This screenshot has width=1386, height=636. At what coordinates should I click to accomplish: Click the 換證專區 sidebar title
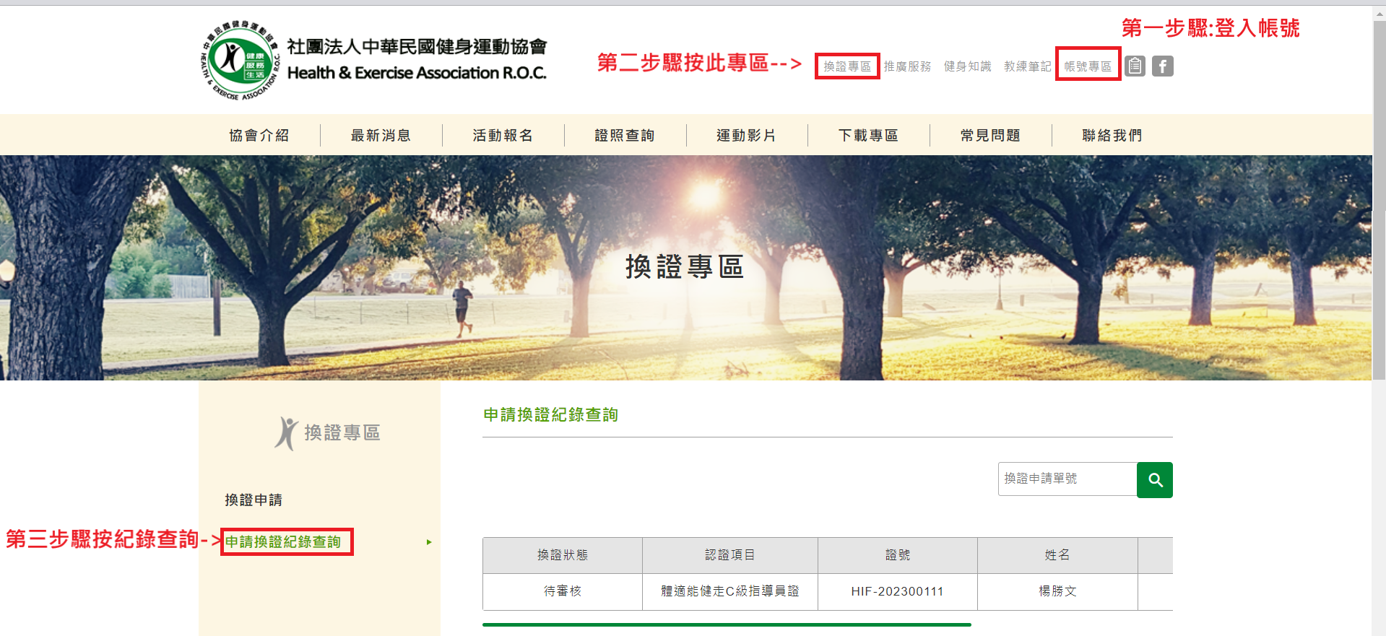[x=342, y=432]
